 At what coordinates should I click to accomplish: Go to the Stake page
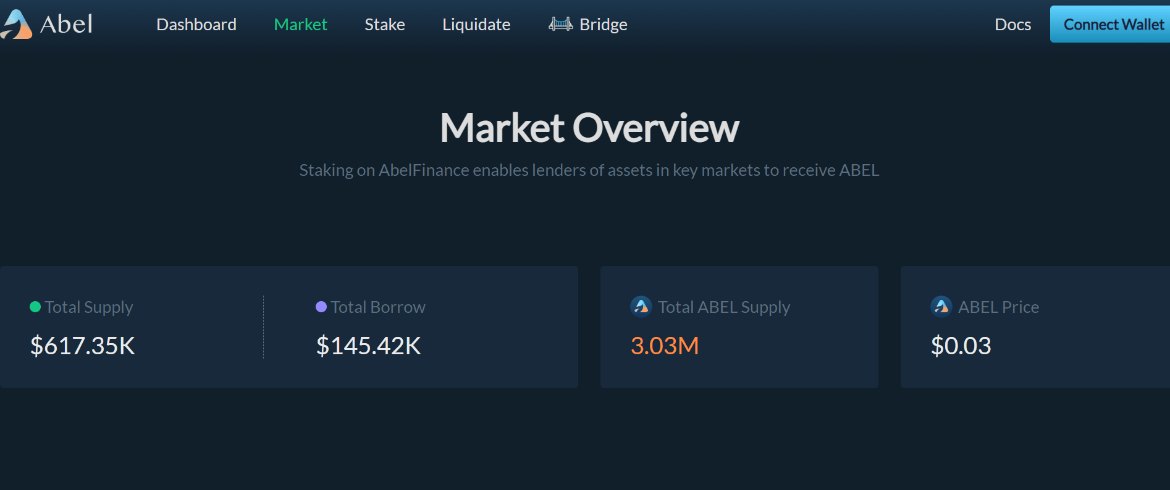coord(384,25)
